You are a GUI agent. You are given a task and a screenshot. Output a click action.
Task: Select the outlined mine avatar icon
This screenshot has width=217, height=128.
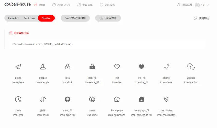92,99
